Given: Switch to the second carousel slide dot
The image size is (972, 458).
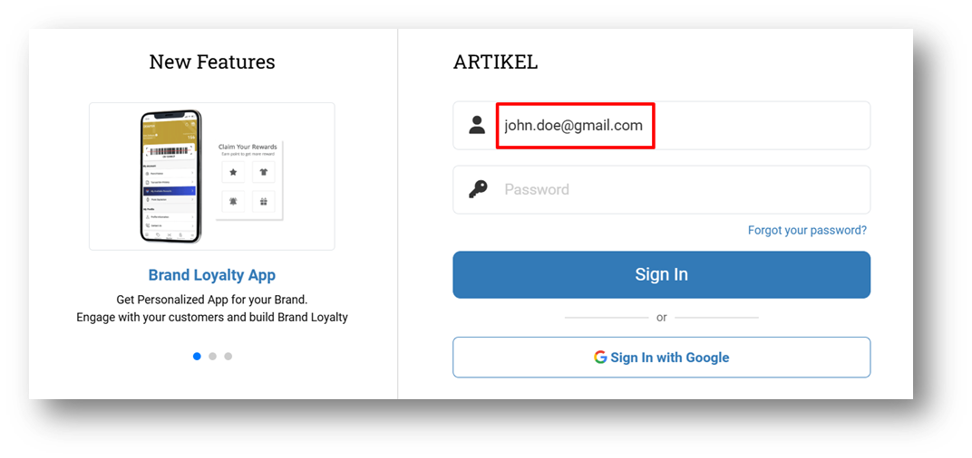Looking at the screenshot, I should point(212,356).
